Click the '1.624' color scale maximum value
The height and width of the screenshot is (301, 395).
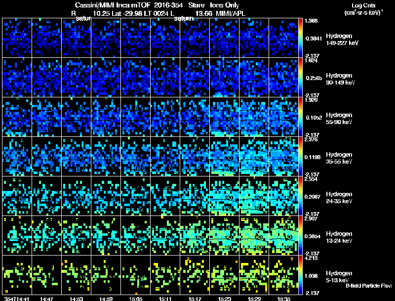[x=311, y=60]
